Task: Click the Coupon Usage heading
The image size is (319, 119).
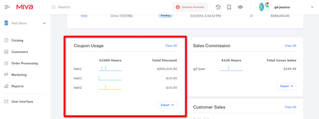Action: (x=89, y=46)
